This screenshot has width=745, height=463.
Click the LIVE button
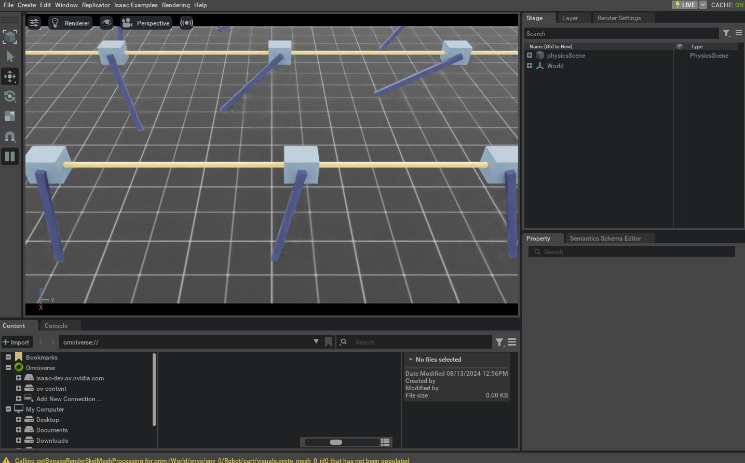point(685,5)
